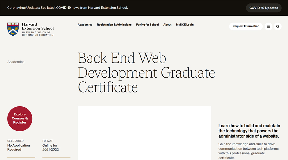Viewport: 288px width, 160px height.
Task: Follow the Academics breadcrumb link
Action: point(16,62)
